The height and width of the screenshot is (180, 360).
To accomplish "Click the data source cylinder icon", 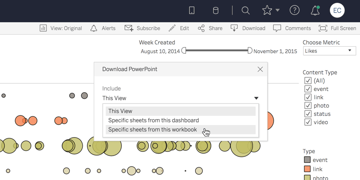I will [216, 10].
